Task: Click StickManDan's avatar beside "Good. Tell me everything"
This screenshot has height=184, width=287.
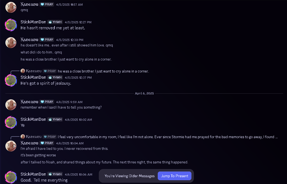Action: pyautogui.click(x=11, y=177)
